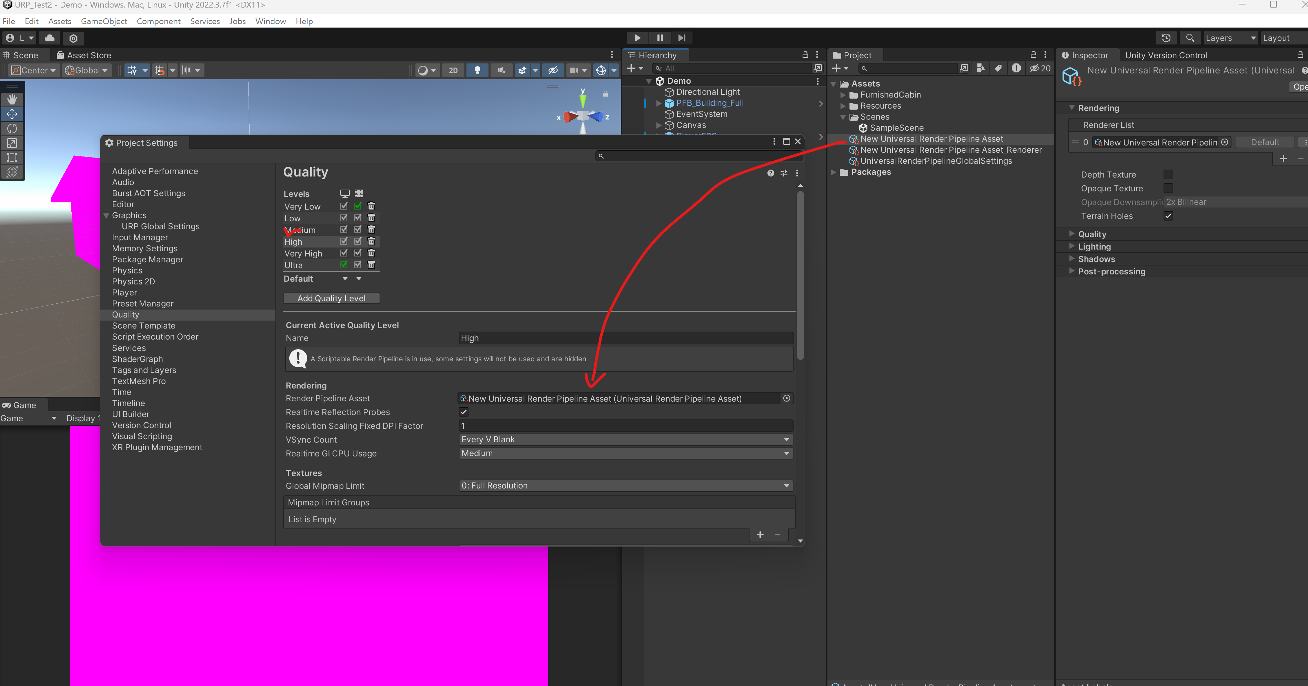Toggle hidden packages count in Project

pyautogui.click(x=1040, y=68)
